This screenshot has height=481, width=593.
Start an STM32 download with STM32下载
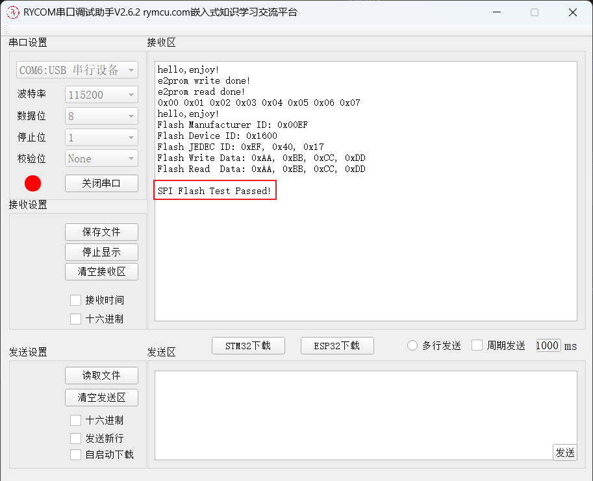pos(248,345)
